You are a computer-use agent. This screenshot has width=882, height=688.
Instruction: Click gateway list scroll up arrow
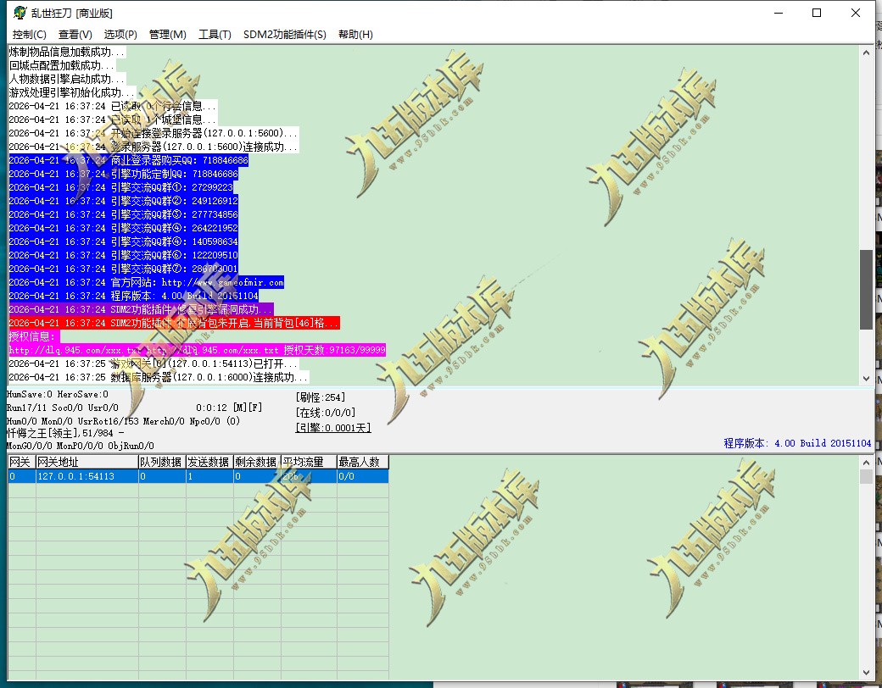coord(866,462)
